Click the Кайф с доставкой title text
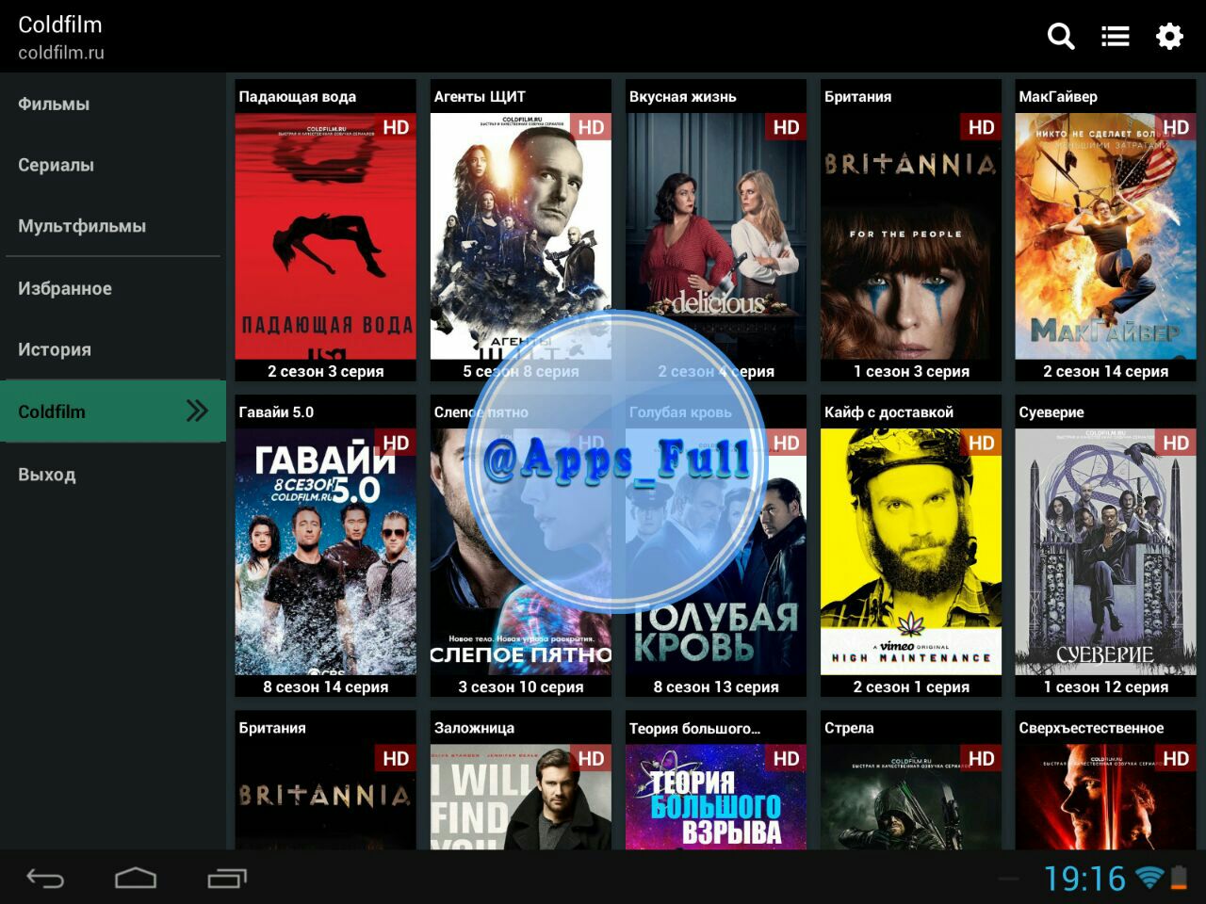Viewport: 1206px width, 904px height. (888, 412)
